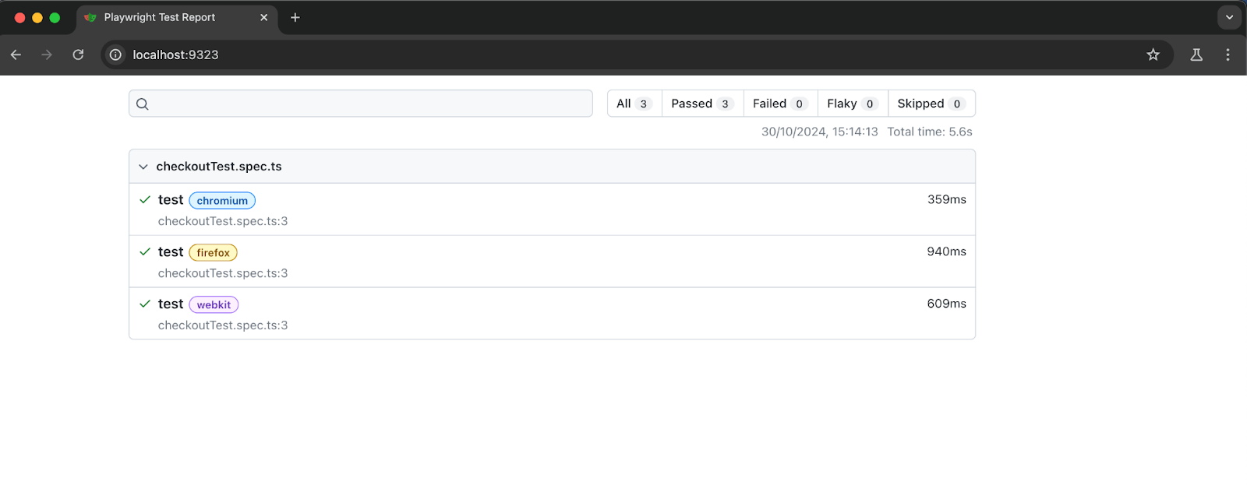Click the site info icon in address bar

115,54
